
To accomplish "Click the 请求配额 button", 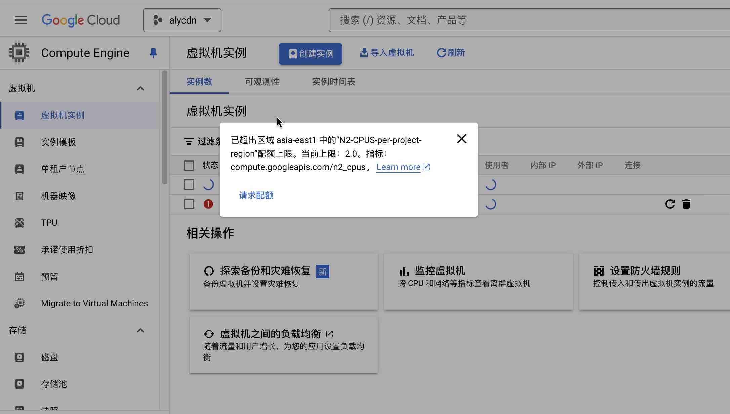I will click(x=256, y=195).
